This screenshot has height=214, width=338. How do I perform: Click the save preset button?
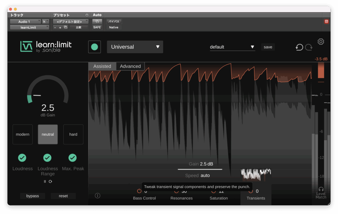point(268,47)
